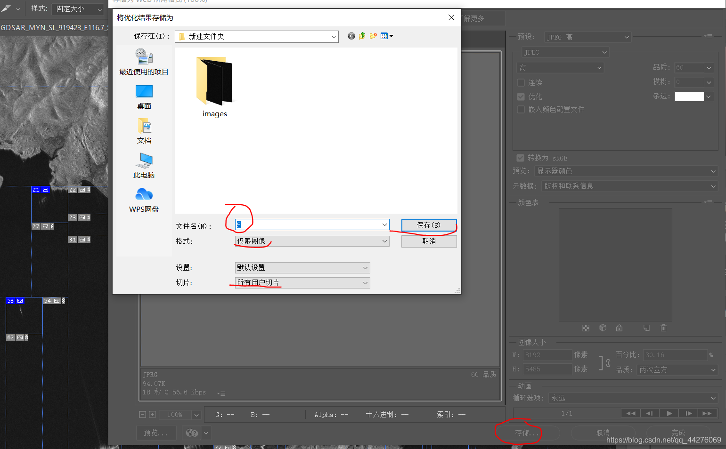This screenshot has height=449, width=726.
Task: Select This PC in save dialog sidebar
Action: 144,166
